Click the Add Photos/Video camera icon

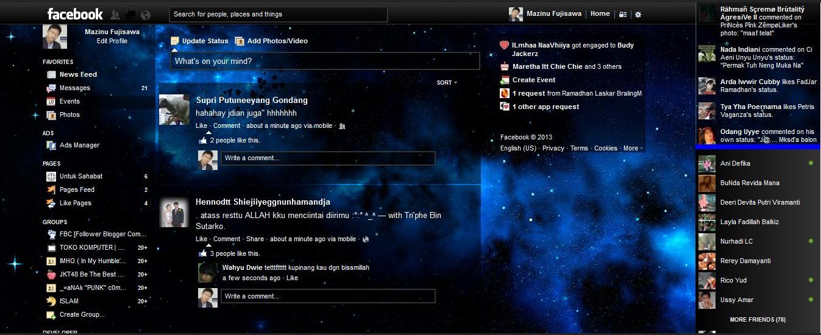coord(240,41)
